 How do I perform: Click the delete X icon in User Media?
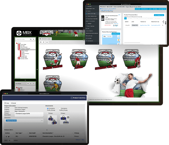[x=31, y=83]
